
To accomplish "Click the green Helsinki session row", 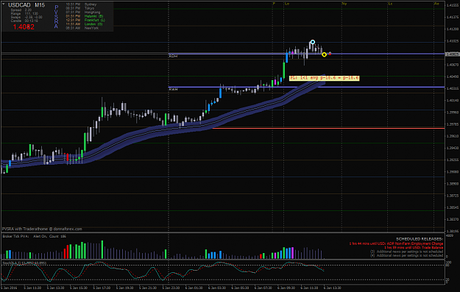I will click(84, 16).
